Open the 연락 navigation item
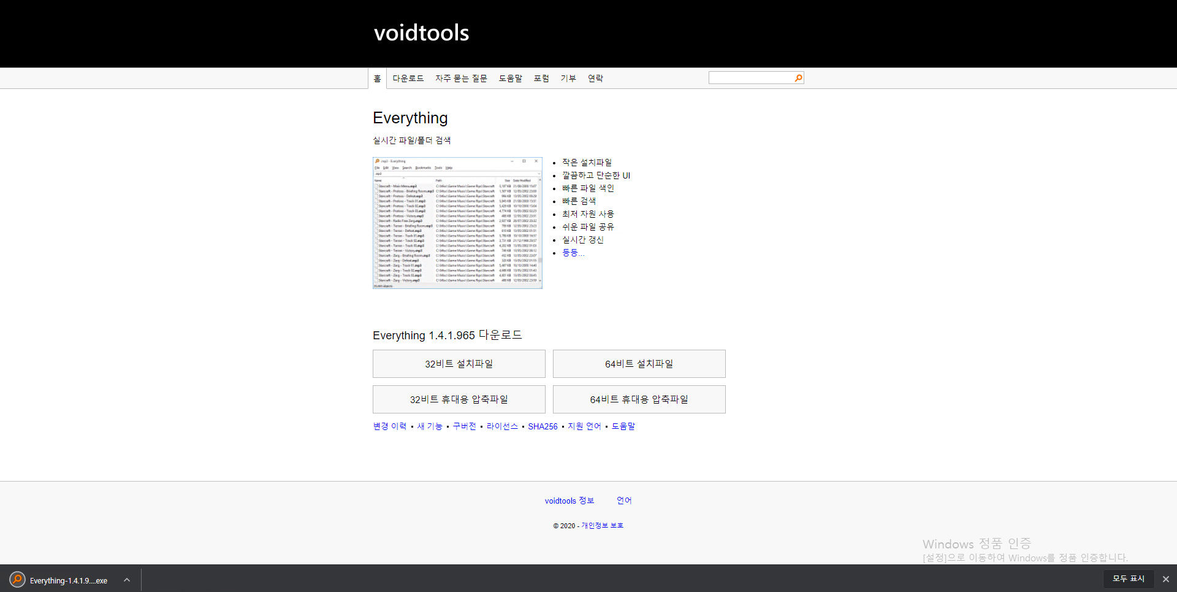Screen dimensions: 1177x592 595,79
